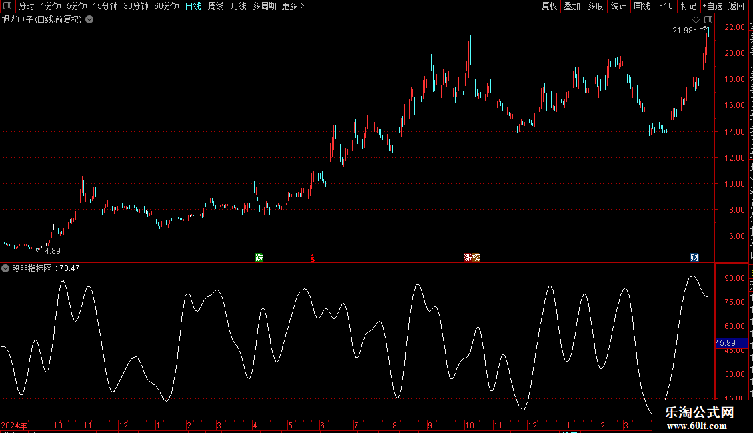Select the 30分钟 period tab
Image resolution: width=753 pixels, height=433 pixels.
[136, 6]
